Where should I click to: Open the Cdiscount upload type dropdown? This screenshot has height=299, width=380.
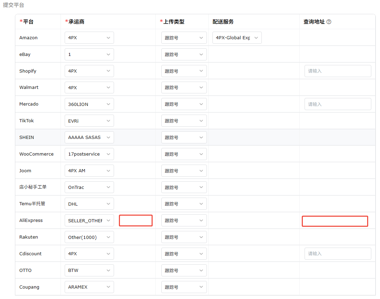click(184, 254)
